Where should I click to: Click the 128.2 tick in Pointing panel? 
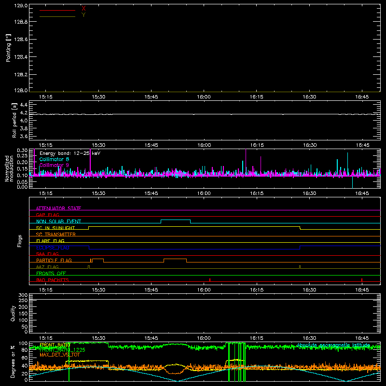pos(21,75)
